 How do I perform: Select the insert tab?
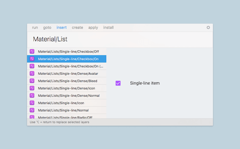click(x=62, y=28)
